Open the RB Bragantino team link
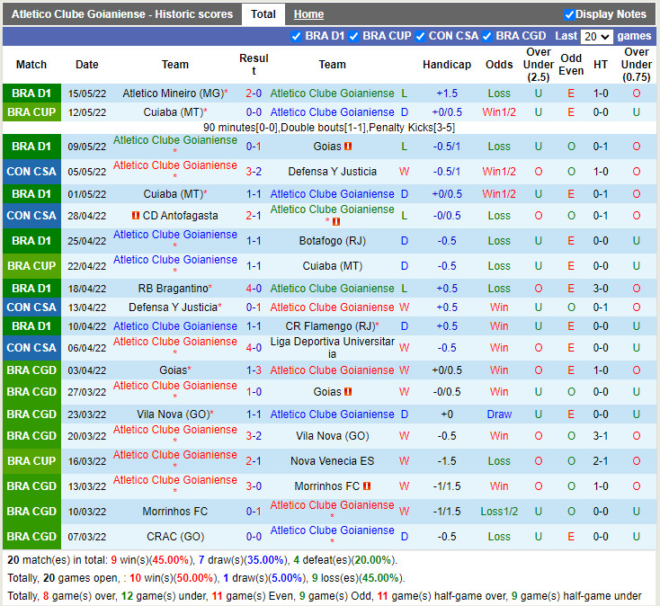The width and height of the screenshot is (660, 606). click(x=172, y=289)
